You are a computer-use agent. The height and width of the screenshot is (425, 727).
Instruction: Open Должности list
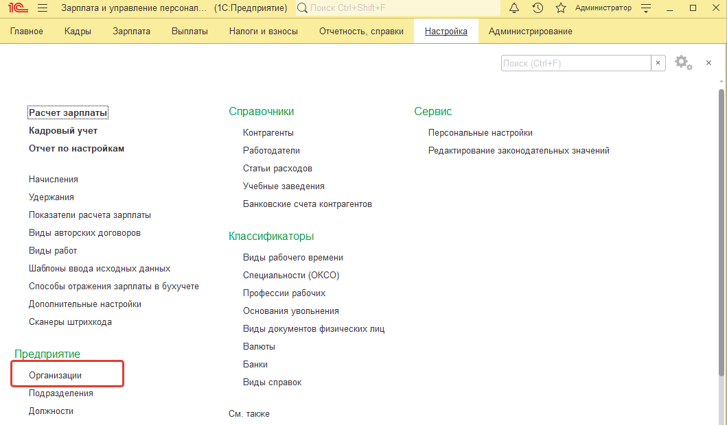pos(51,411)
